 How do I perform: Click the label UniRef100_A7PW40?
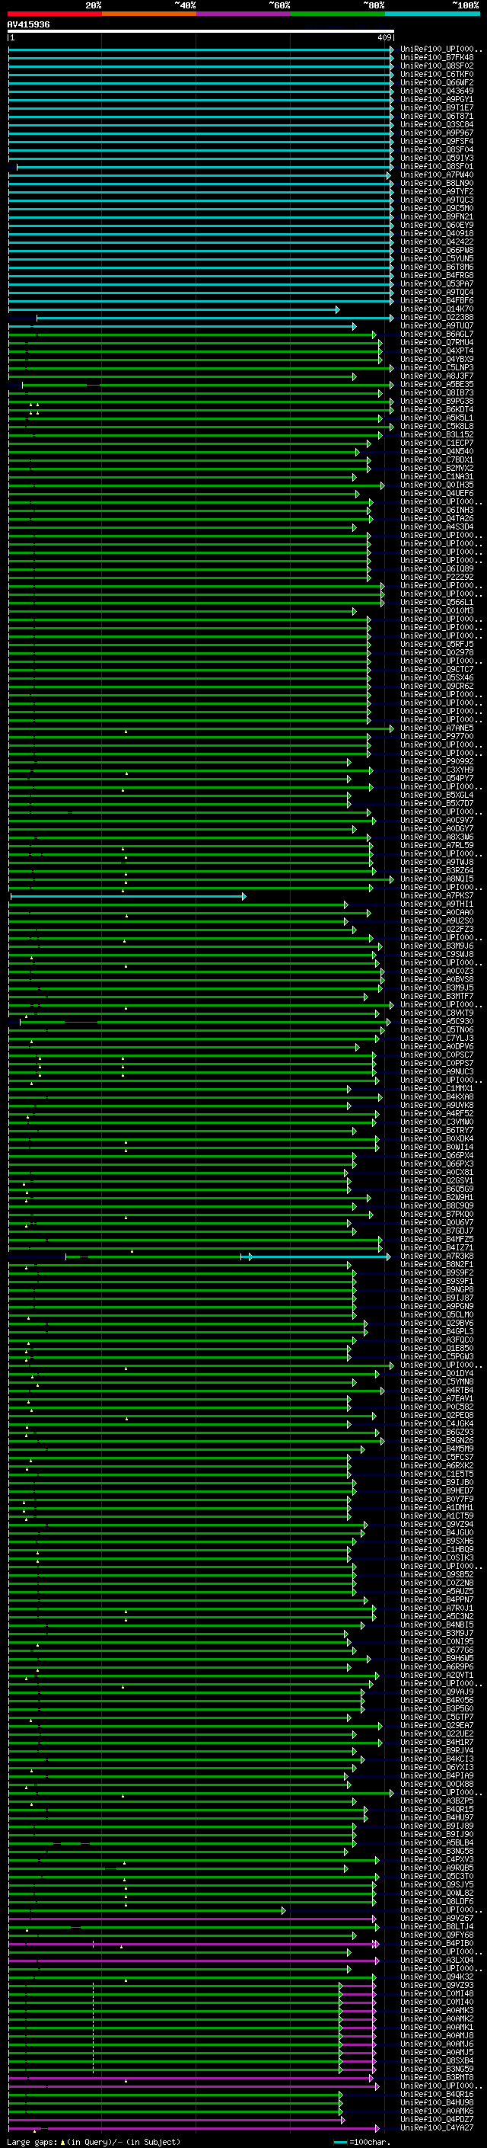tap(437, 175)
